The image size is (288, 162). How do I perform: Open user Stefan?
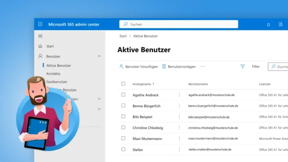click(138, 150)
